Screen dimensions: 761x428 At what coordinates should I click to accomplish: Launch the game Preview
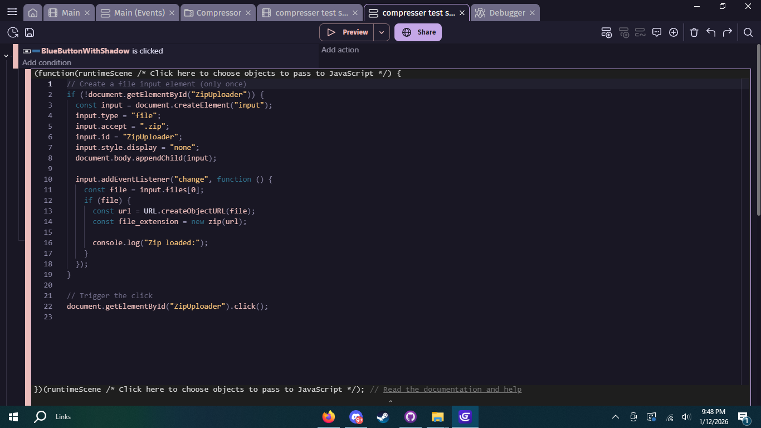click(347, 32)
